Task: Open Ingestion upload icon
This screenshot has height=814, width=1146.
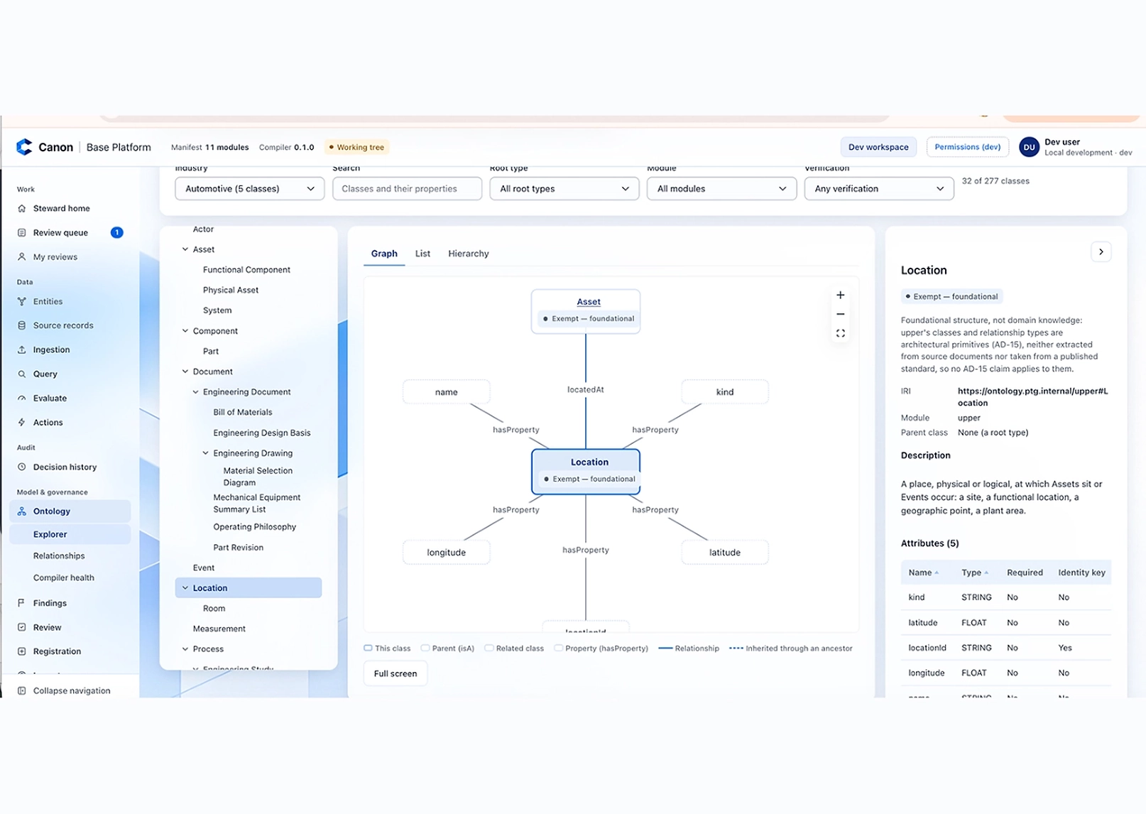Action: 22,349
